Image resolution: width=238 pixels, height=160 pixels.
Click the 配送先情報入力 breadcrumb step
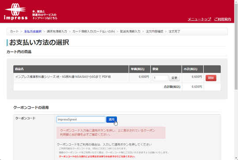(130, 31)
